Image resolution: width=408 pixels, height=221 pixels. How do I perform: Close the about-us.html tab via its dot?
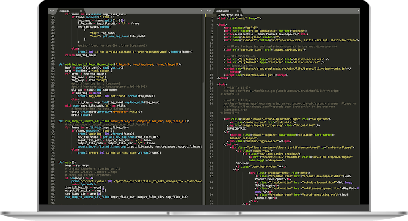[x=238, y=11]
